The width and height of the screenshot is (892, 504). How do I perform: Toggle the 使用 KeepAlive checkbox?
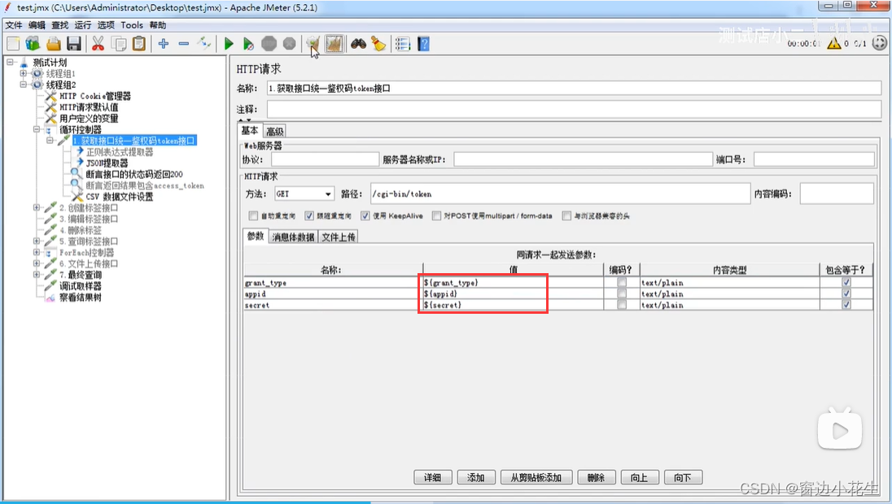click(365, 216)
